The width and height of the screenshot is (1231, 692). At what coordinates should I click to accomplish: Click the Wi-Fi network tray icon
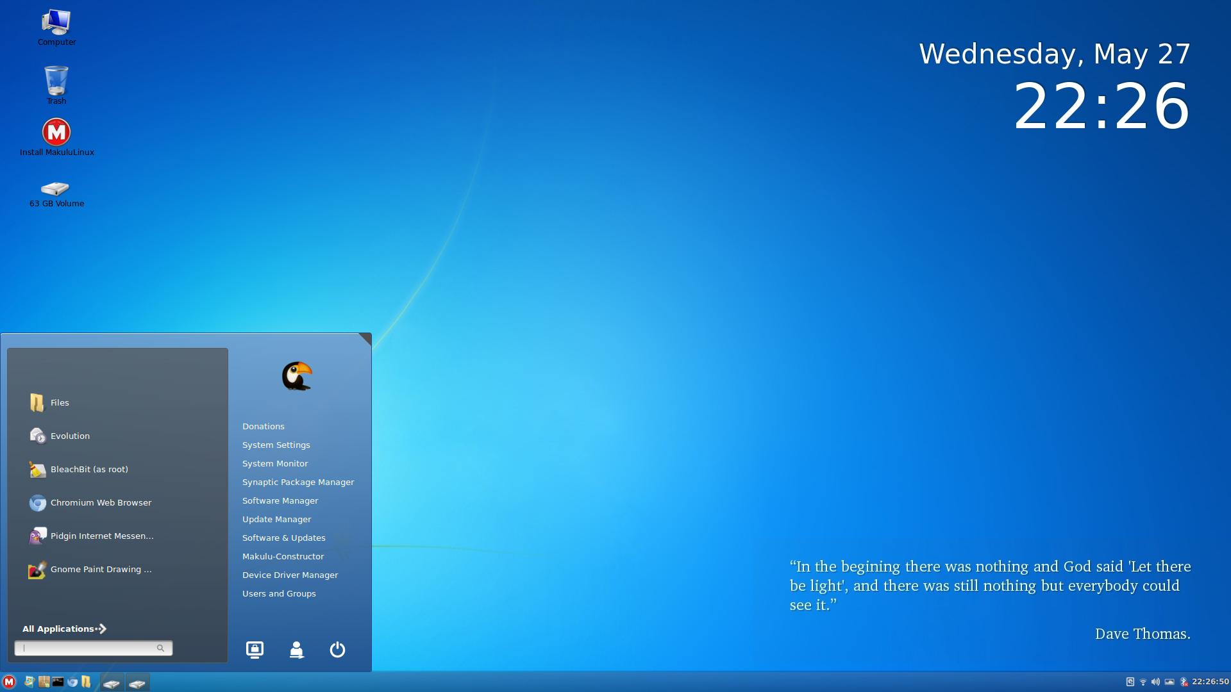coord(1143,682)
